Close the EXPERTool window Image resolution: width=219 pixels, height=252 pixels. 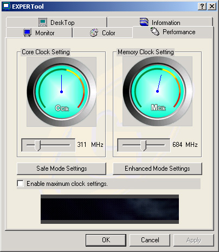coord(212,7)
